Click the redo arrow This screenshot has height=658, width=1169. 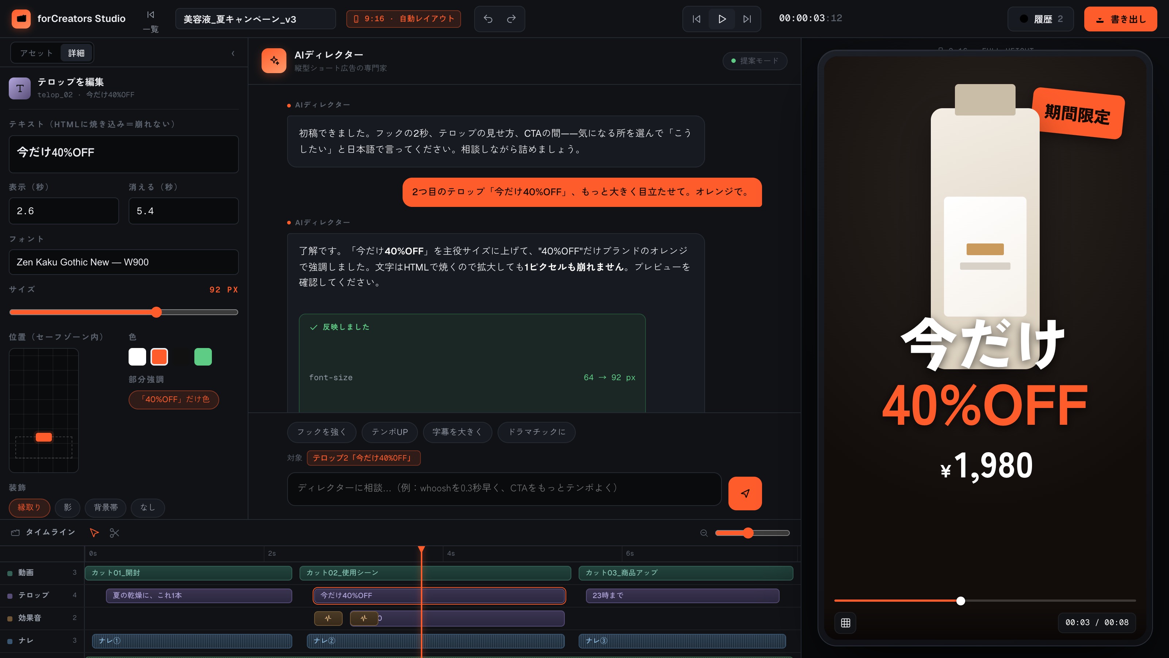tap(511, 19)
